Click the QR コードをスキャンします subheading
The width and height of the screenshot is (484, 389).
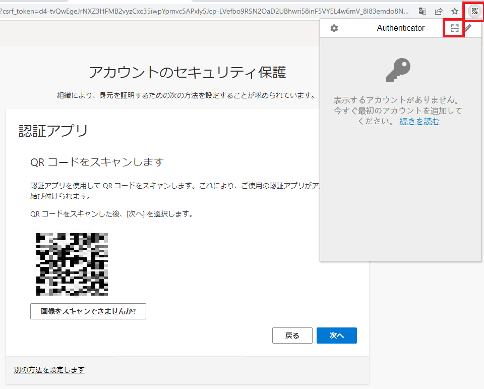(x=97, y=162)
